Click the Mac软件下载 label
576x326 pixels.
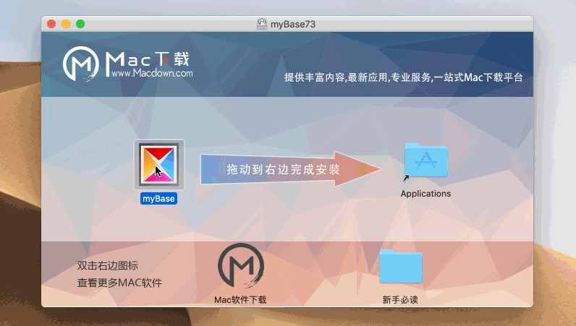coord(241,299)
